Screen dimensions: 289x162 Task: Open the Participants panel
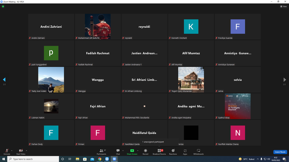point(101,152)
